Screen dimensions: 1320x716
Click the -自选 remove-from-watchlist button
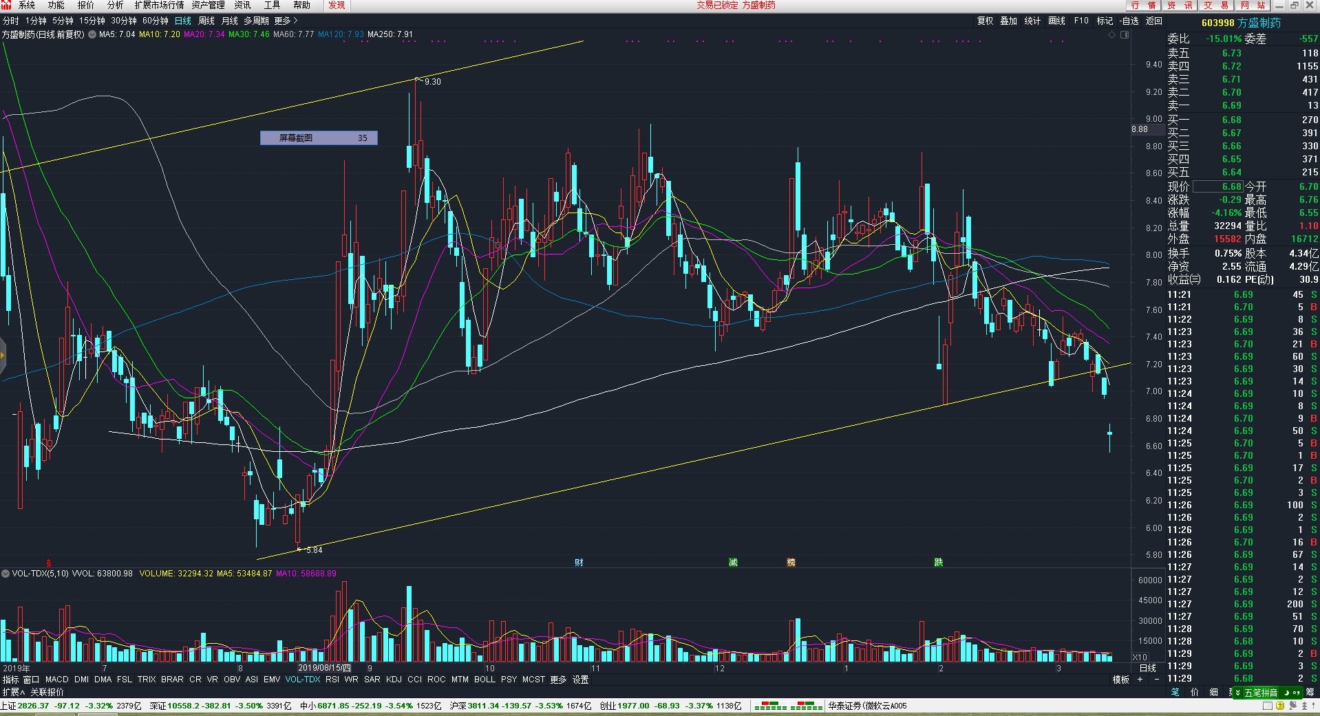click(x=1129, y=21)
